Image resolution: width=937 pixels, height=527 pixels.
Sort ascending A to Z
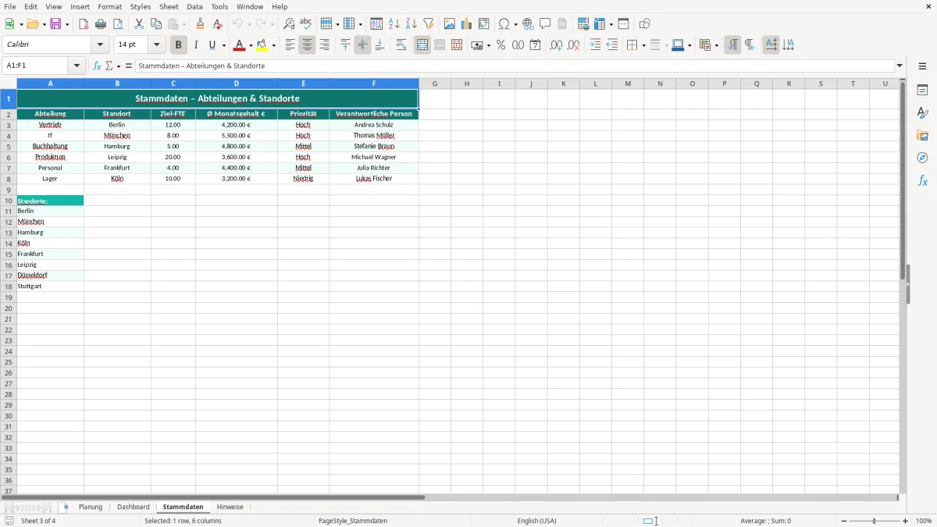click(x=394, y=24)
